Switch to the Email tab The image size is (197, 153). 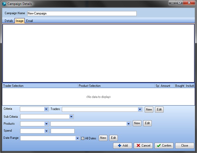click(29, 21)
